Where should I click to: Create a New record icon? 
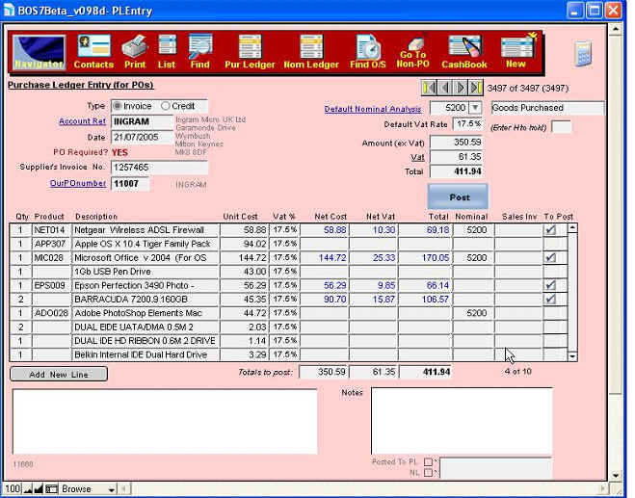point(516,52)
